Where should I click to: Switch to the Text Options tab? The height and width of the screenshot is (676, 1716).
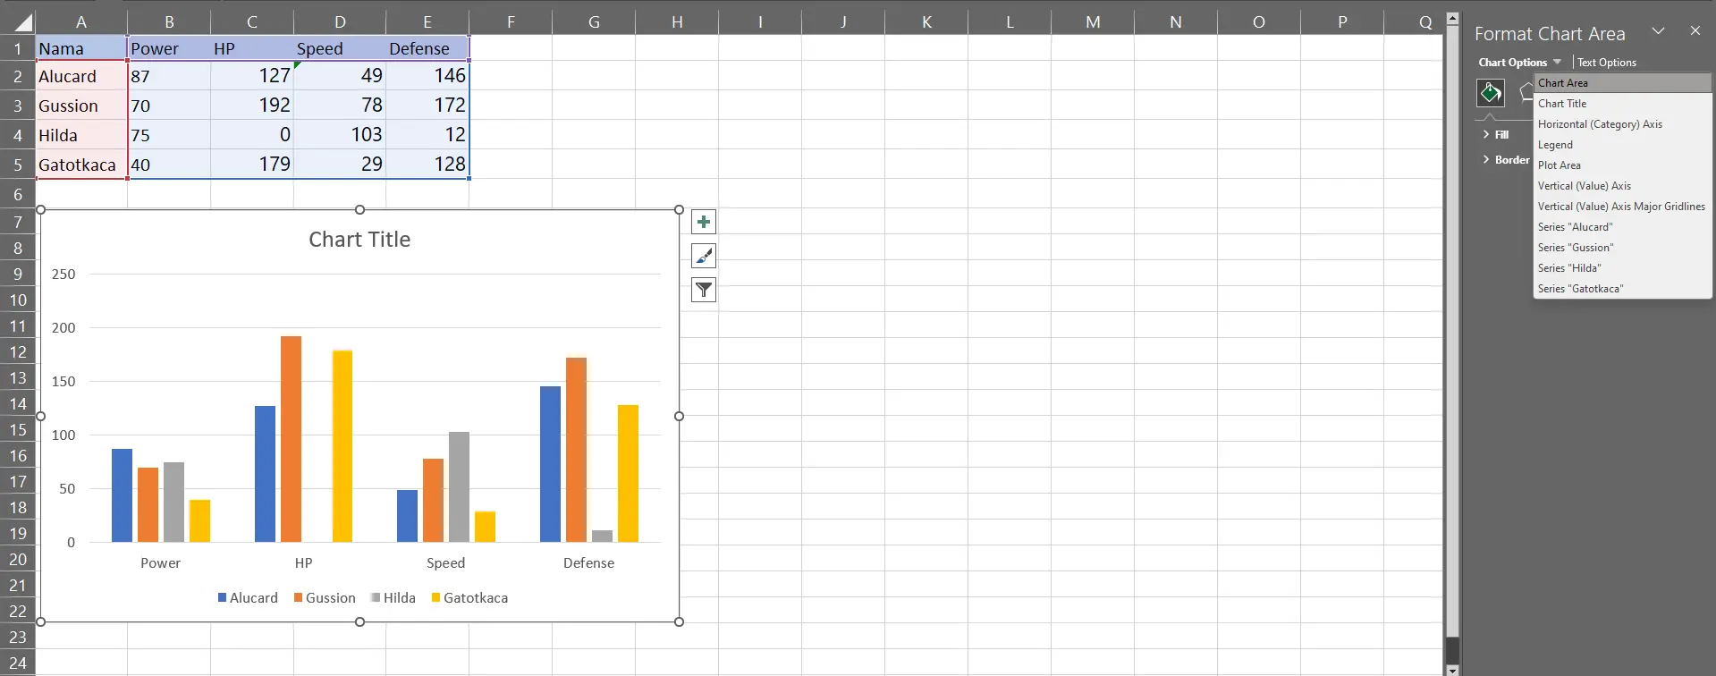(x=1606, y=63)
